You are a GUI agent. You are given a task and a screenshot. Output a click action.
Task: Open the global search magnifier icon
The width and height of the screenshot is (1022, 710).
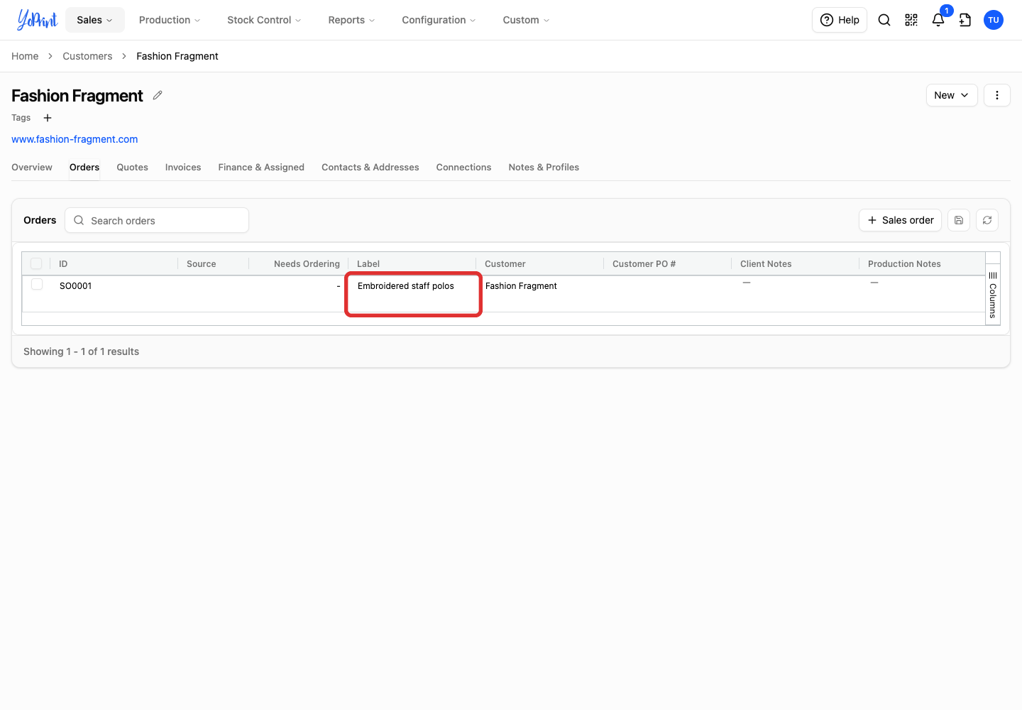pyautogui.click(x=884, y=20)
